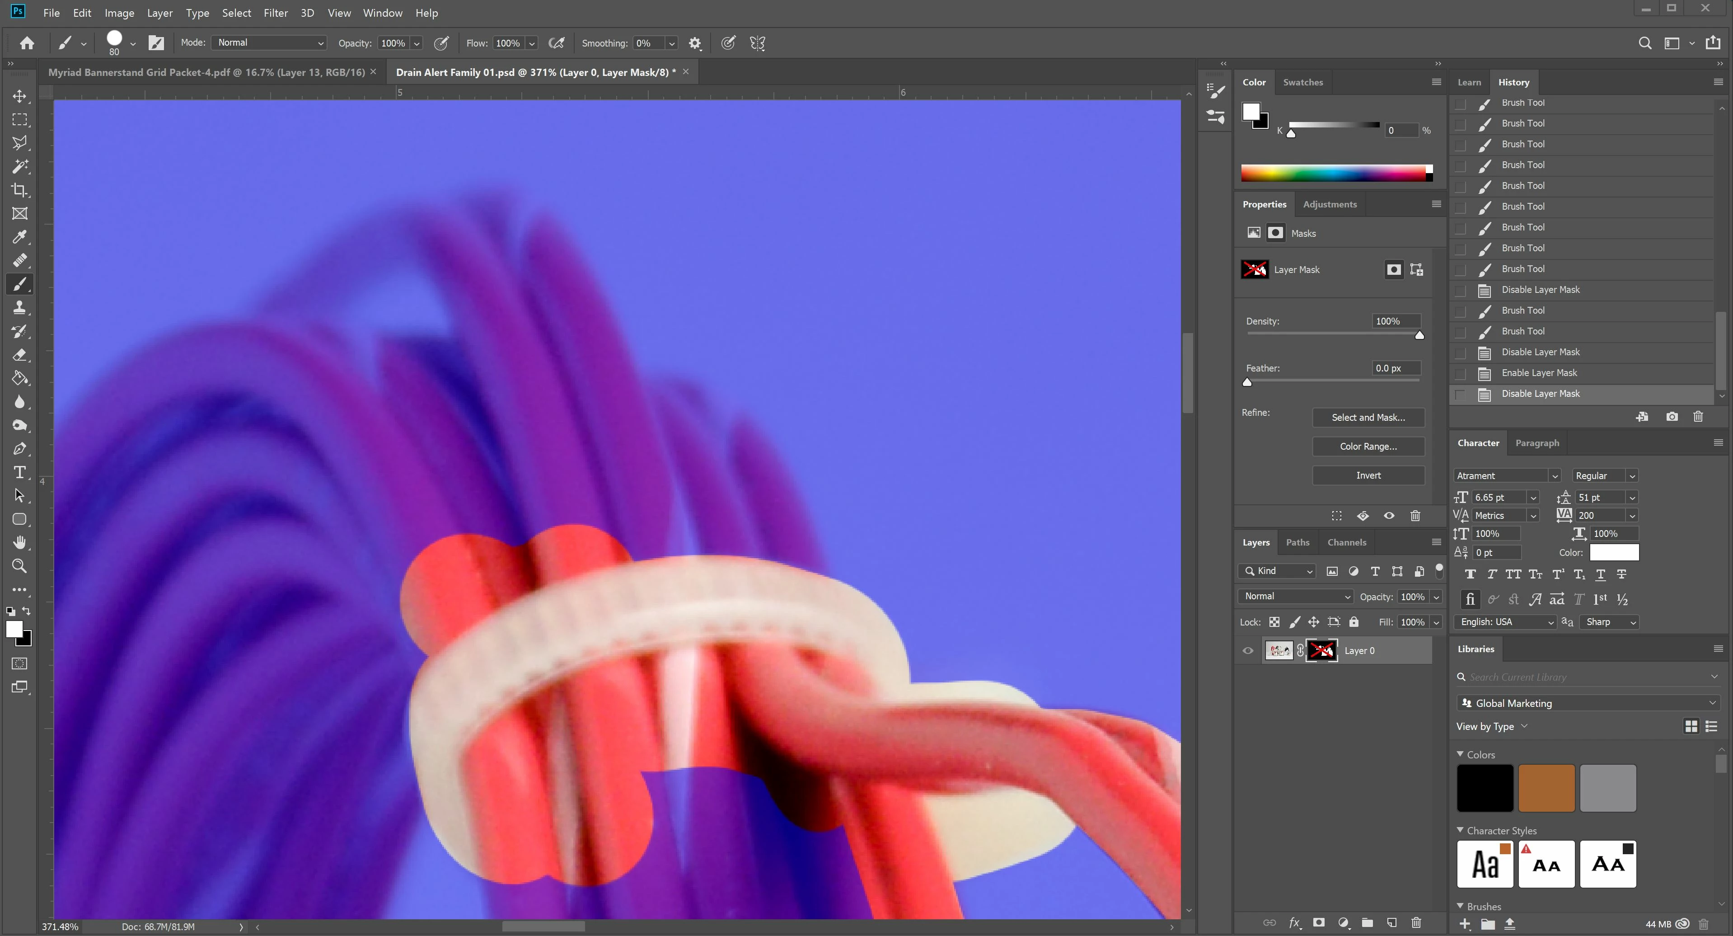The height and width of the screenshot is (936, 1733).
Task: Select the Clone Stamp tool
Action: point(19,307)
